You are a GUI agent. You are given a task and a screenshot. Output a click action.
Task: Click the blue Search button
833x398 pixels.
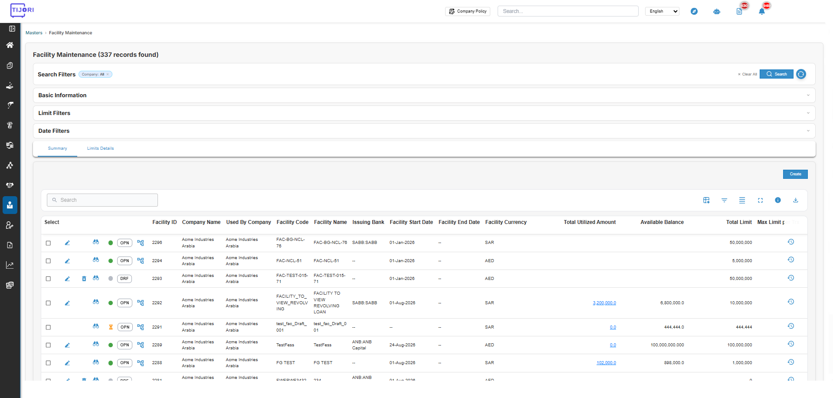point(777,74)
